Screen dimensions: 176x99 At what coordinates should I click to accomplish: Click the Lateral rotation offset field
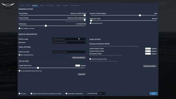pyautogui.click(x=148, y=49)
